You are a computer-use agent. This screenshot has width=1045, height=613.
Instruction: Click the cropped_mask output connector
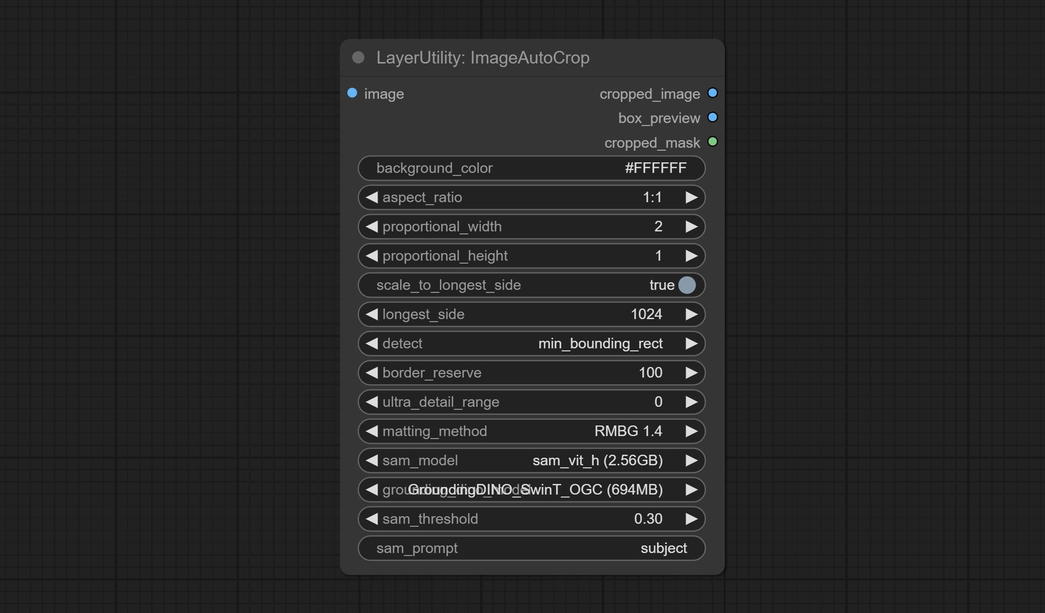(712, 142)
